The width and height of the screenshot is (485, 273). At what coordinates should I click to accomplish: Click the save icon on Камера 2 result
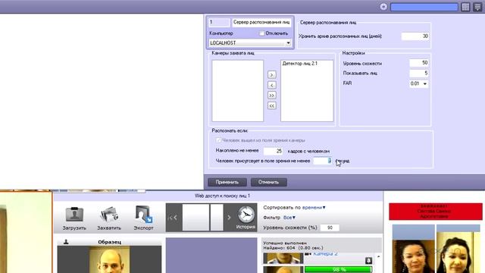368,260
